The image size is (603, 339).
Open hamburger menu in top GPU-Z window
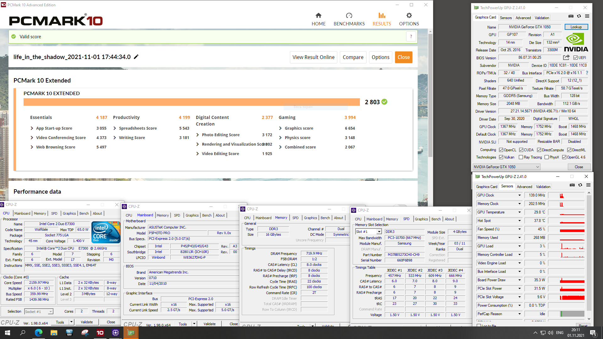pyautogui.click(x=587, y=16)
